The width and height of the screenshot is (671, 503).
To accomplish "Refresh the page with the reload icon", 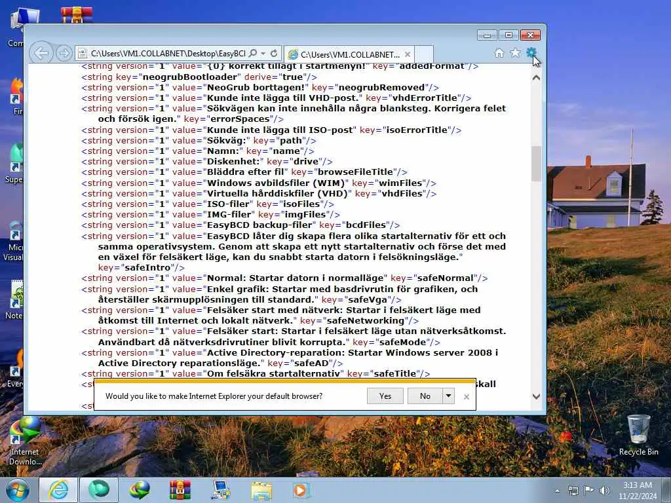I will coord(274,54).
